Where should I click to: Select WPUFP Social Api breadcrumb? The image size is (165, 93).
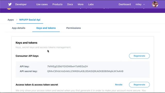[30, 20]
